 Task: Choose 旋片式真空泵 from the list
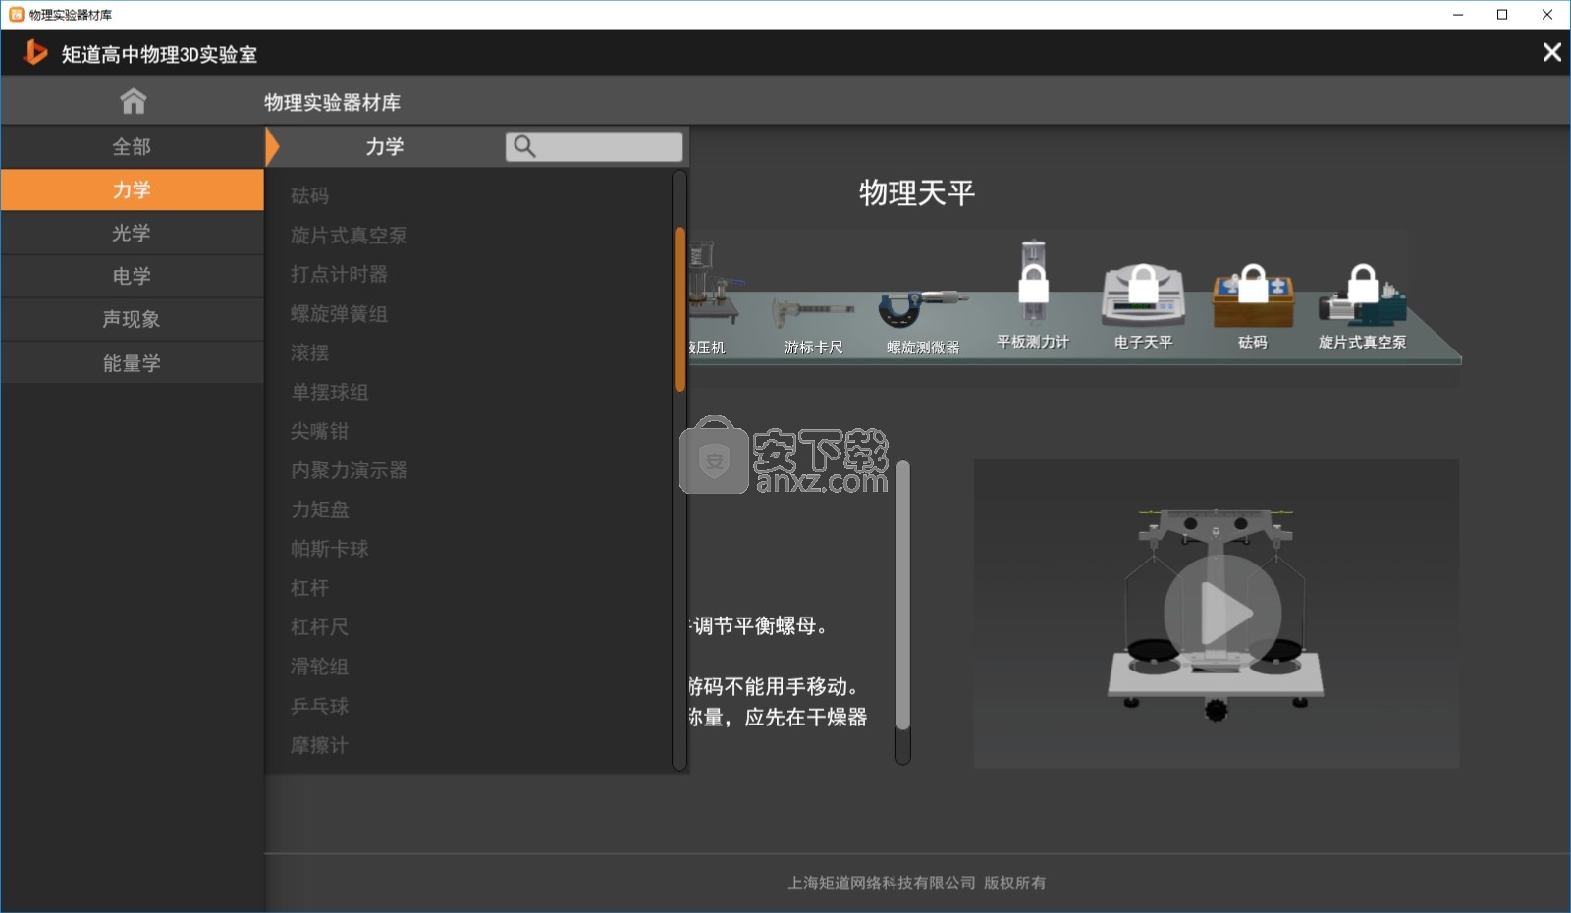(x=349, y=235)
